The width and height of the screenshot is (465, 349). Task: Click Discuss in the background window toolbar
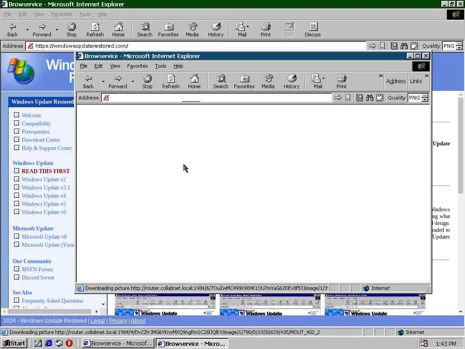tap(313, 30)
